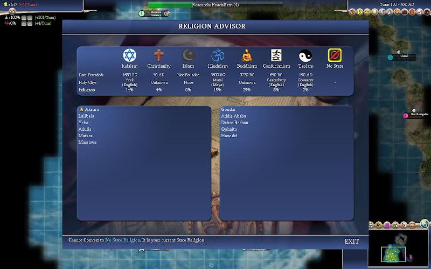The width and height of the screenshot is (431, 269).
Task: Click the minimap view rectangle
Action: click(393, 254)
